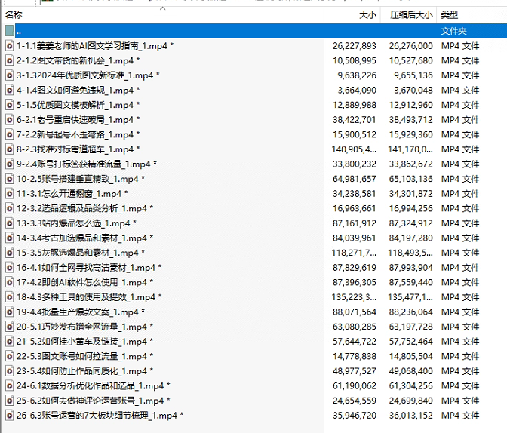Click the MP4 icon of 23-5.4如何防止作品同质化_1.mp4

point(10,370)
